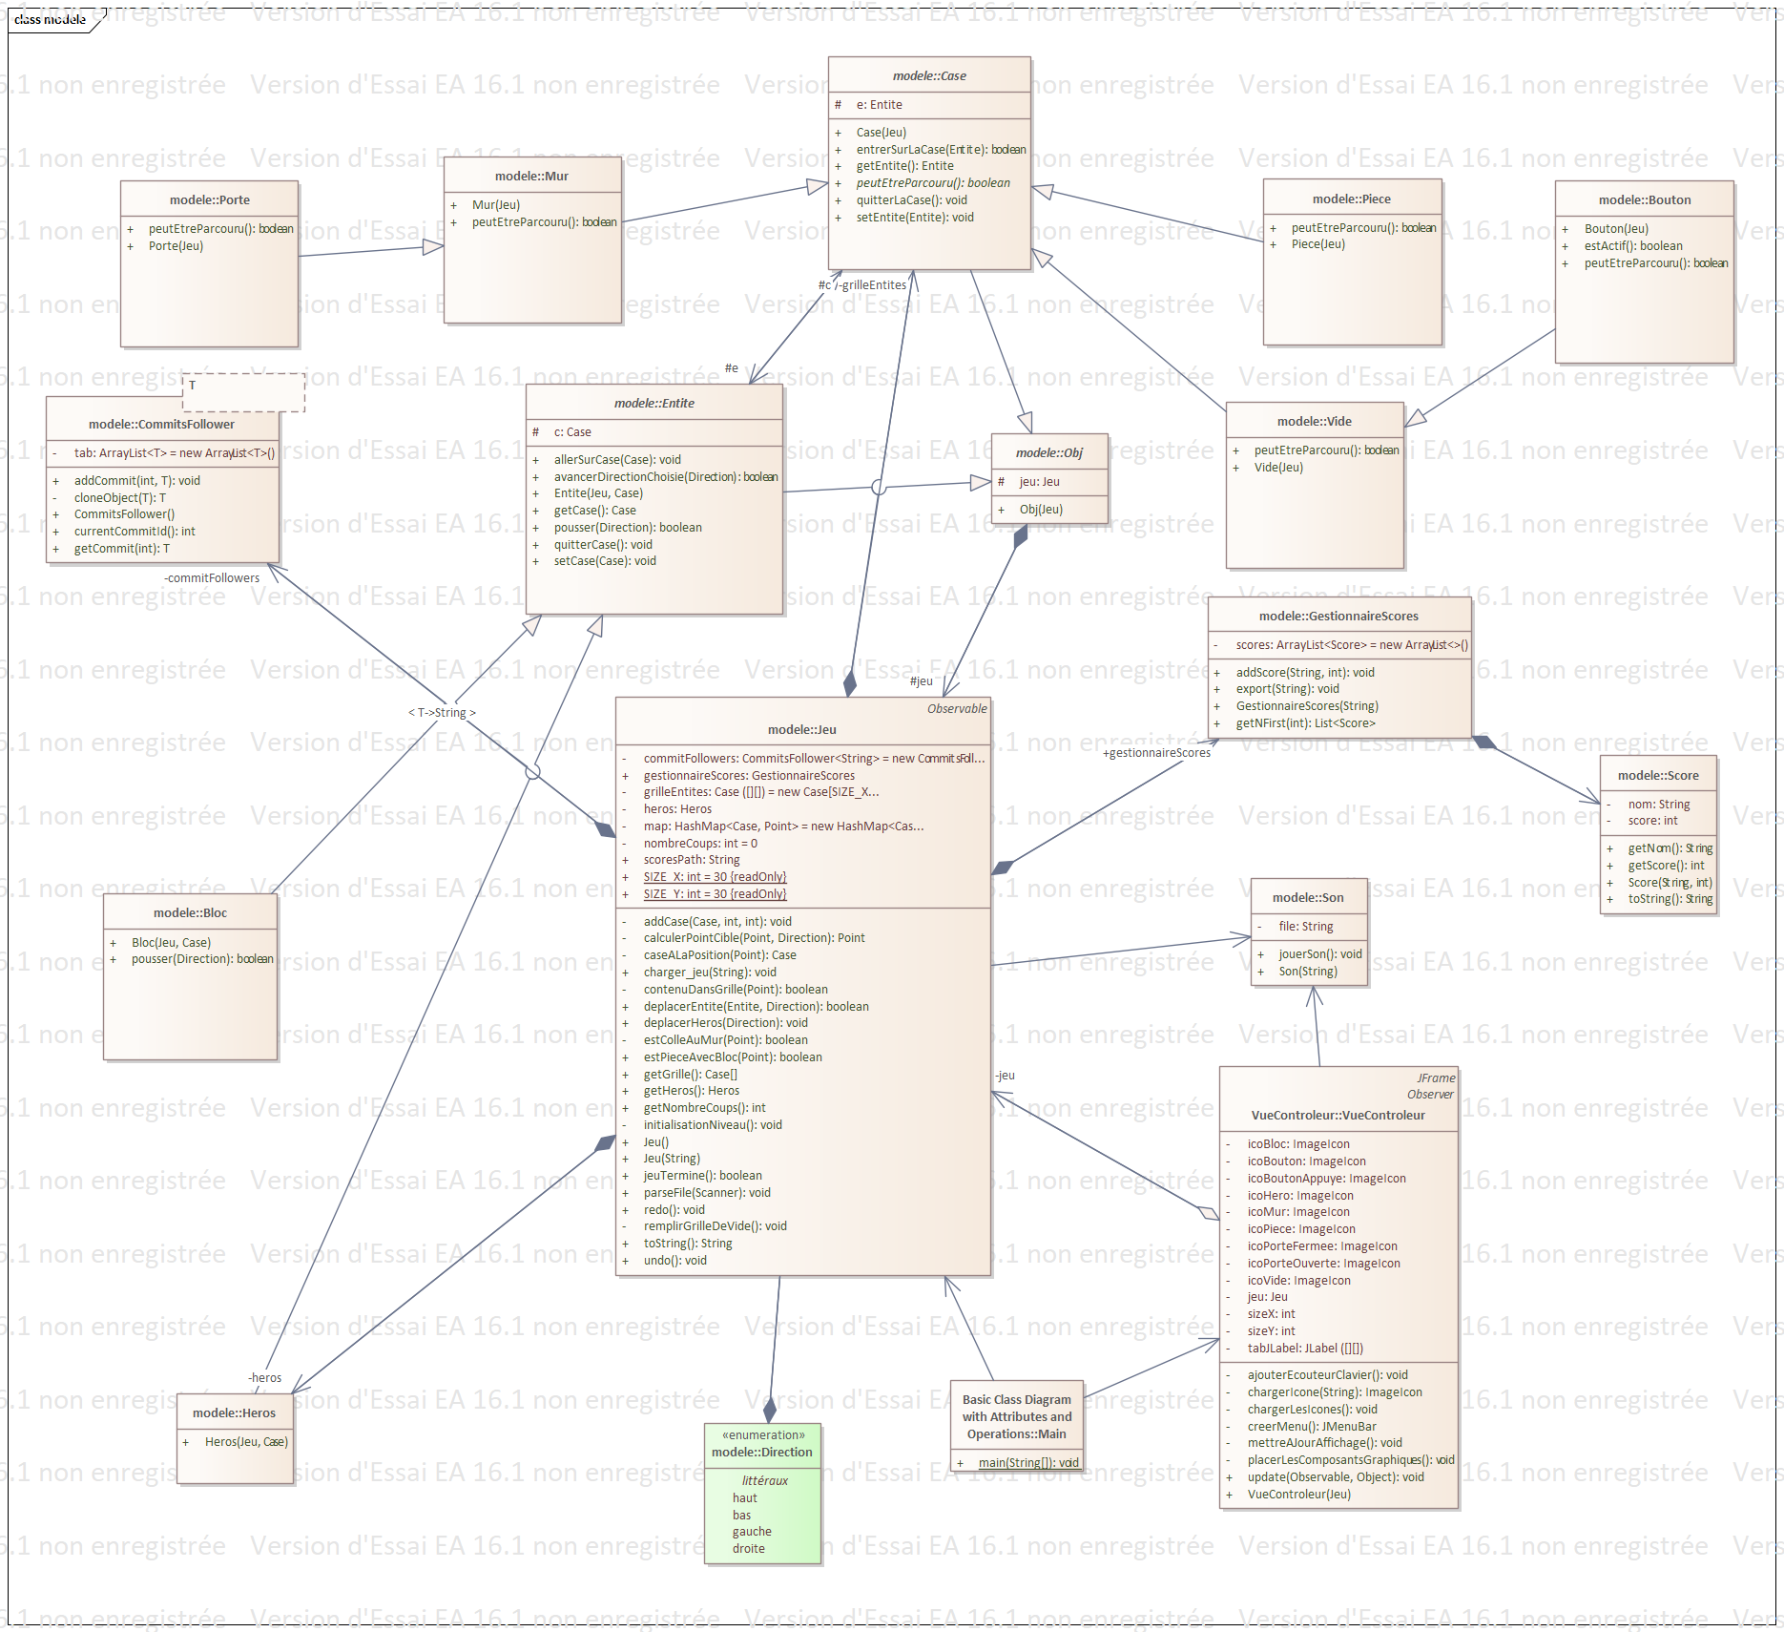Select the modele::Bouton class title

click(x=1644, y=199)
